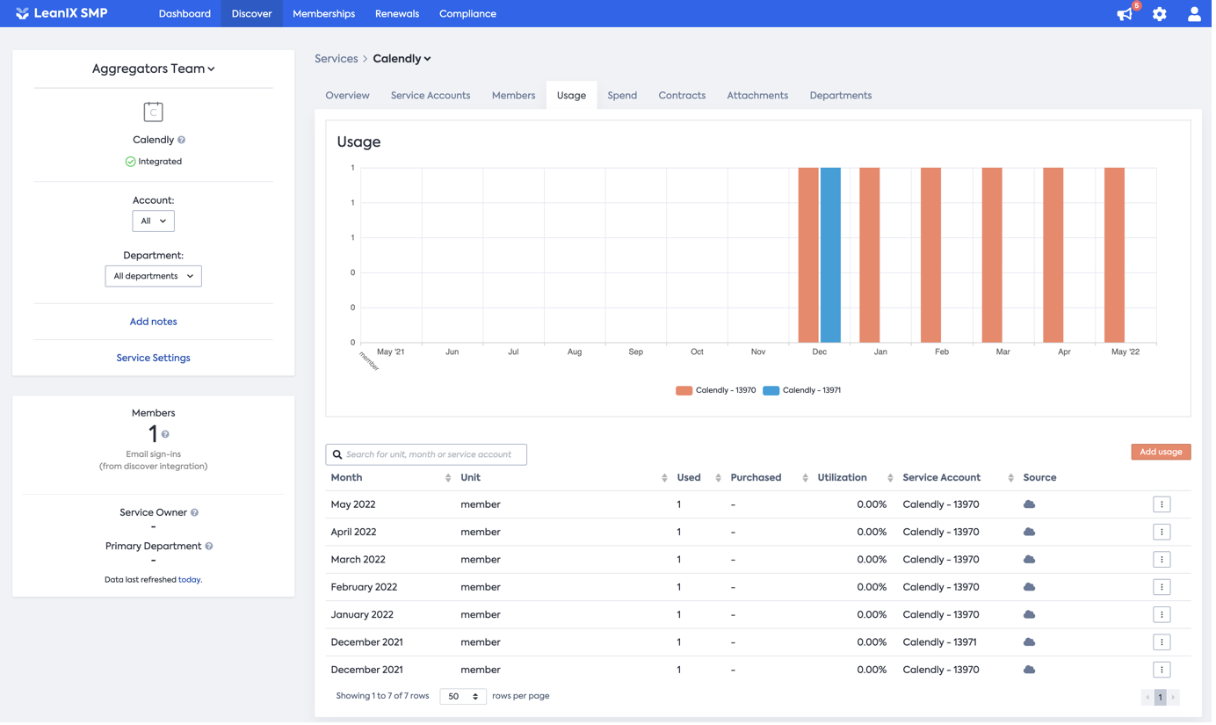The image size is (1216, 725).
Task: Click the Add notes link
Action: point(154,323)
